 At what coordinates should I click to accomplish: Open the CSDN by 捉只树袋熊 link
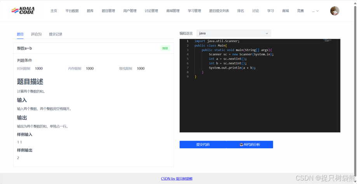click(177, 179)
